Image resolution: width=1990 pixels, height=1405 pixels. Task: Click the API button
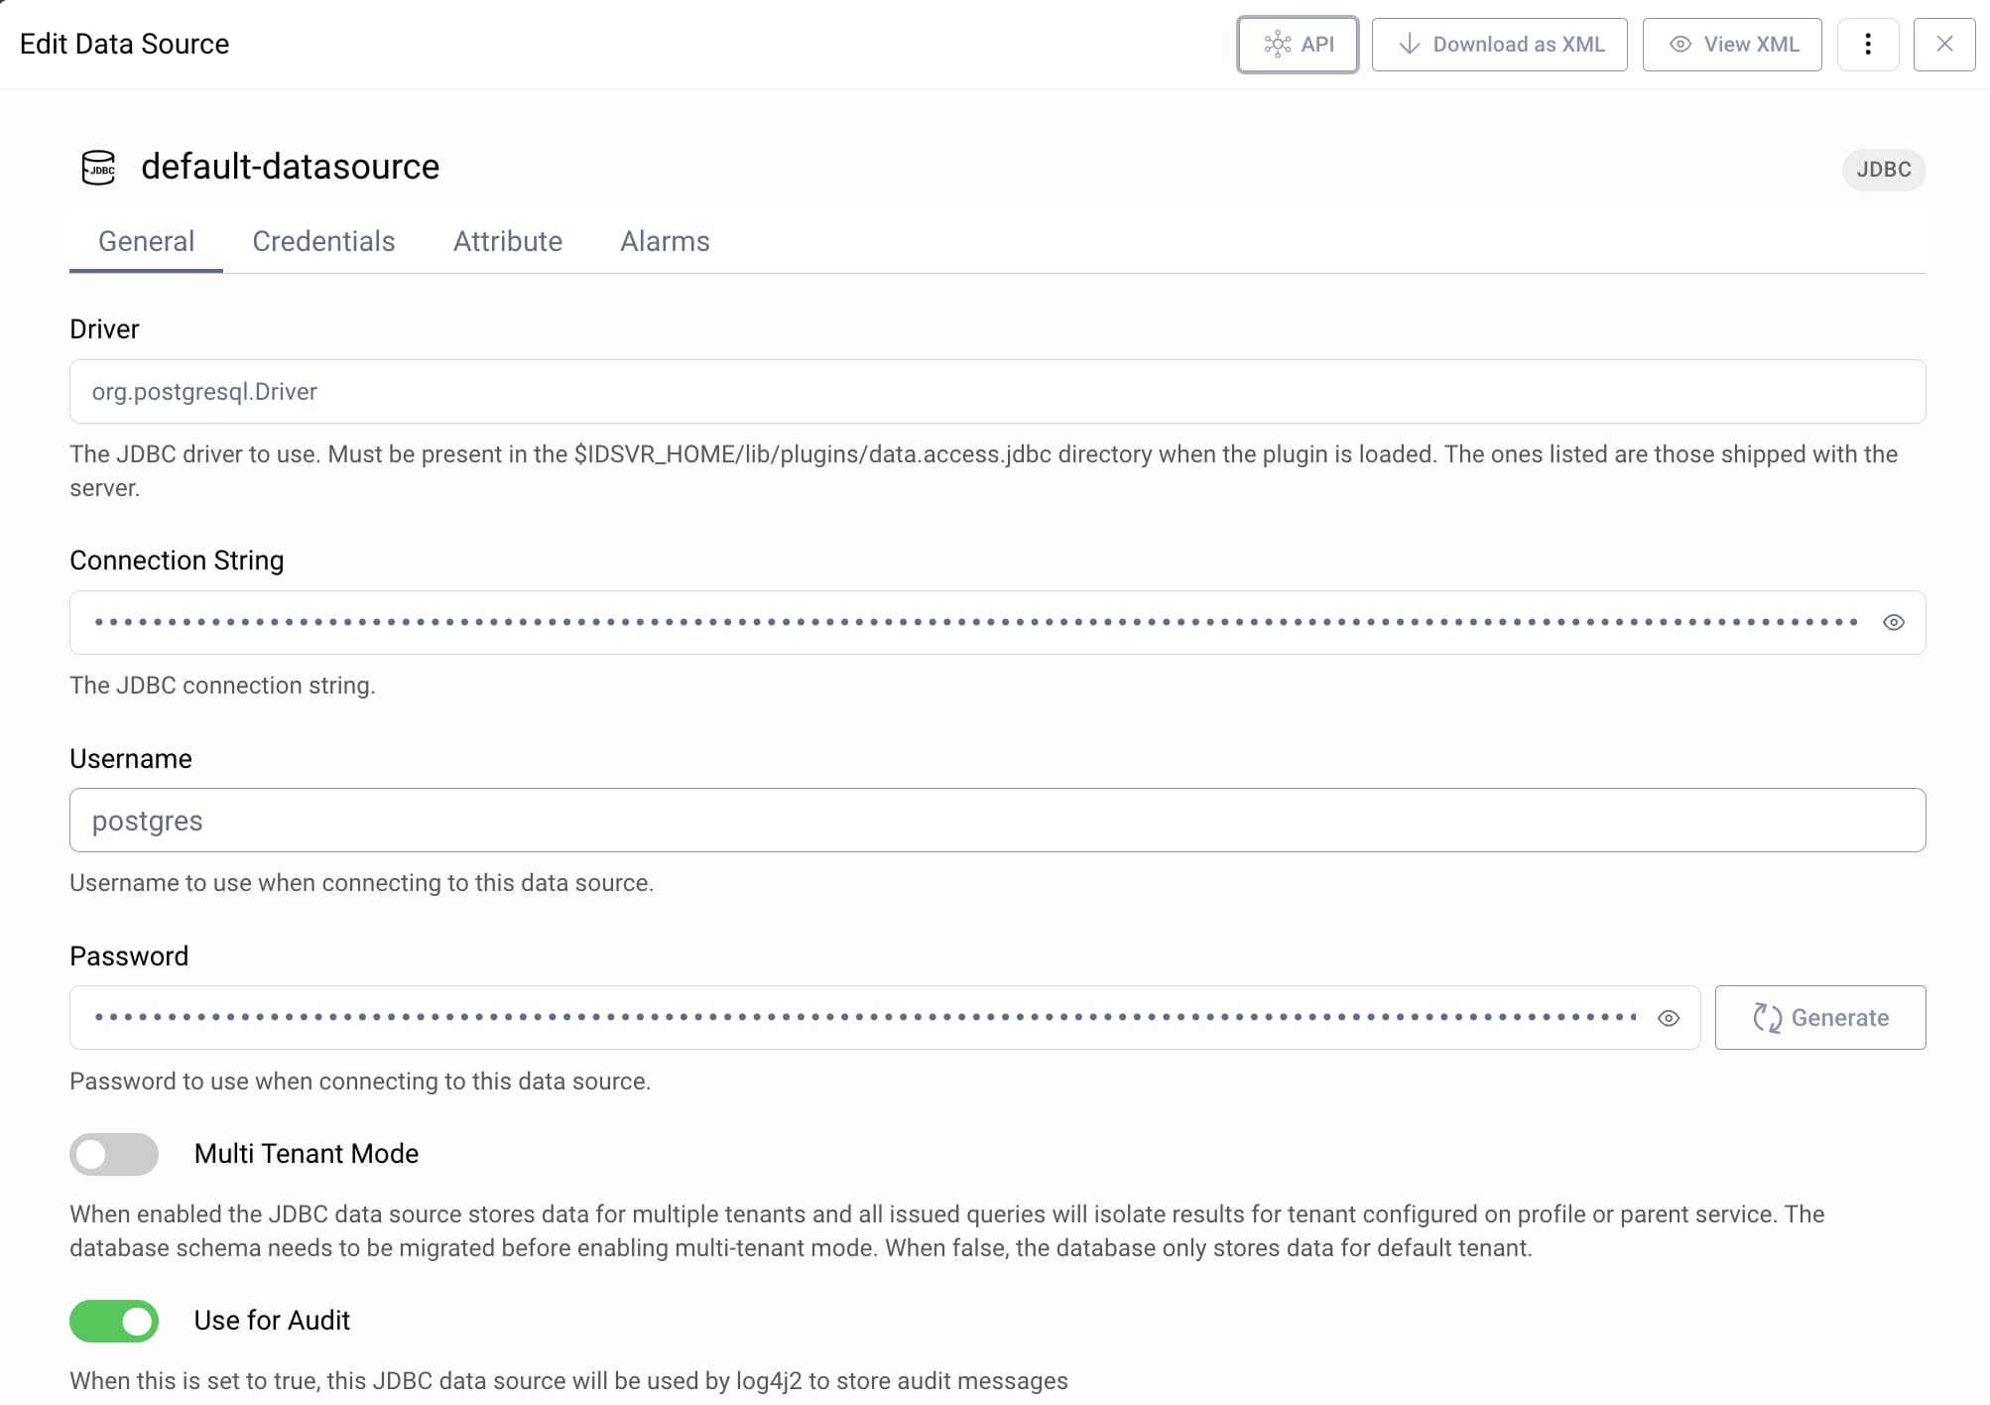point(1297,45)
